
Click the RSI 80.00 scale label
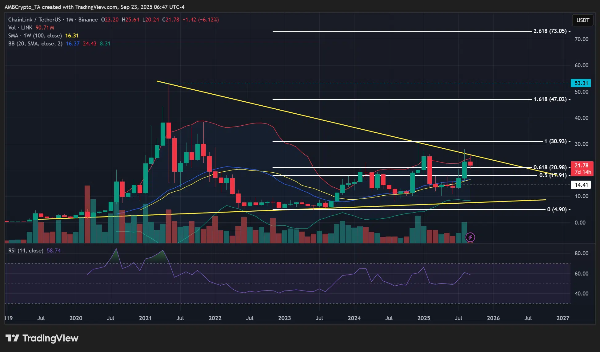click(582, 253)
